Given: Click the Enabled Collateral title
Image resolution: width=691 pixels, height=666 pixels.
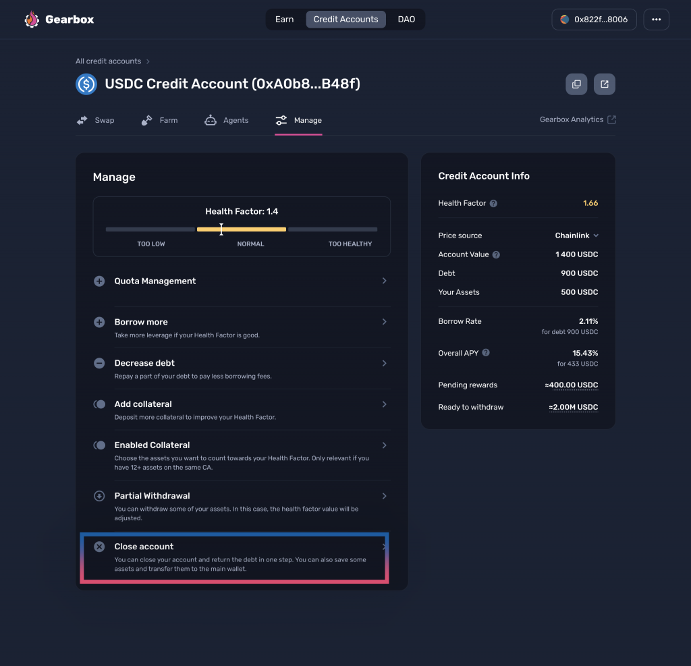Looking at the screenshot, I should click(152, 445).
